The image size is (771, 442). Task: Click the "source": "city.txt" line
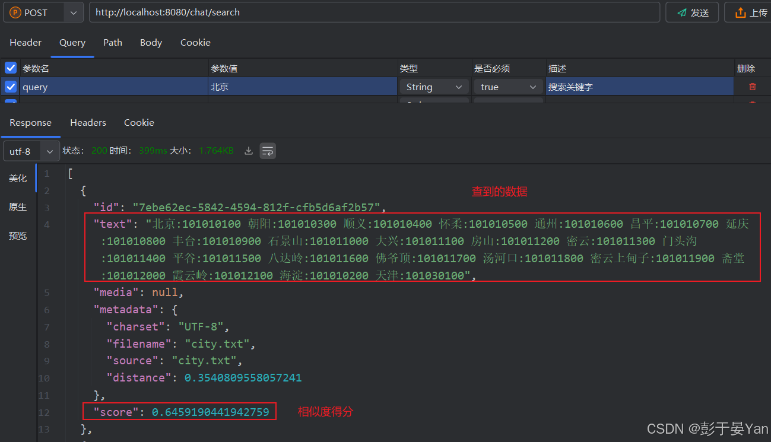pos(174,361)
